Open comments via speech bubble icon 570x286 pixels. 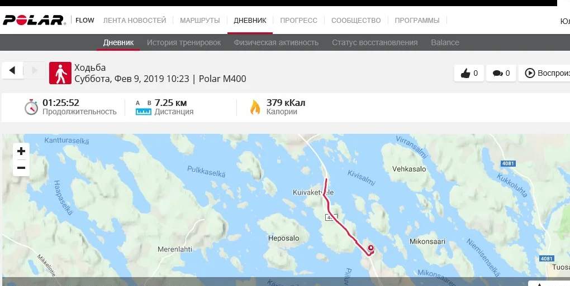click(x=501, y=73)
